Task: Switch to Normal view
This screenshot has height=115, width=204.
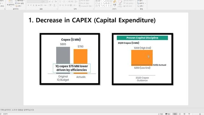Action: pyautogui.click(x=175, y=114)
